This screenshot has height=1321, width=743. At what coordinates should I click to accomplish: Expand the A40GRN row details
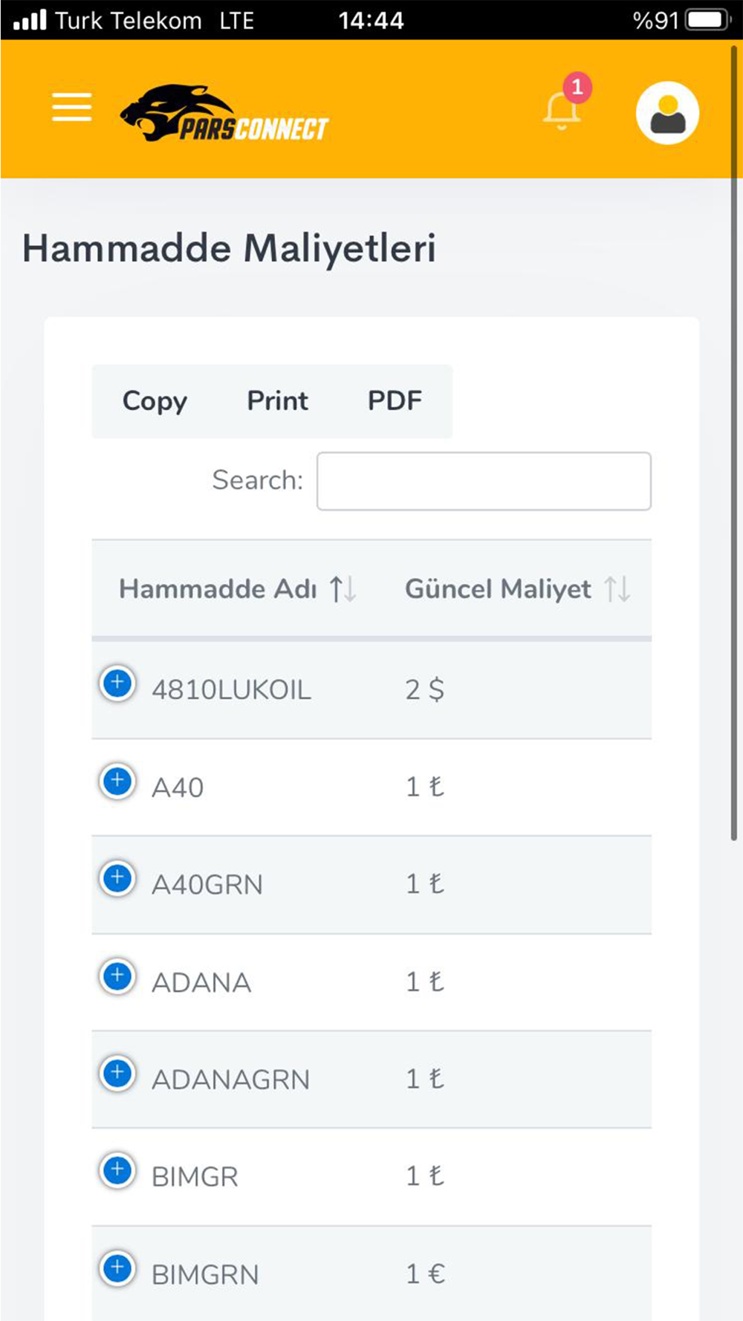click(x=117, y=878)
